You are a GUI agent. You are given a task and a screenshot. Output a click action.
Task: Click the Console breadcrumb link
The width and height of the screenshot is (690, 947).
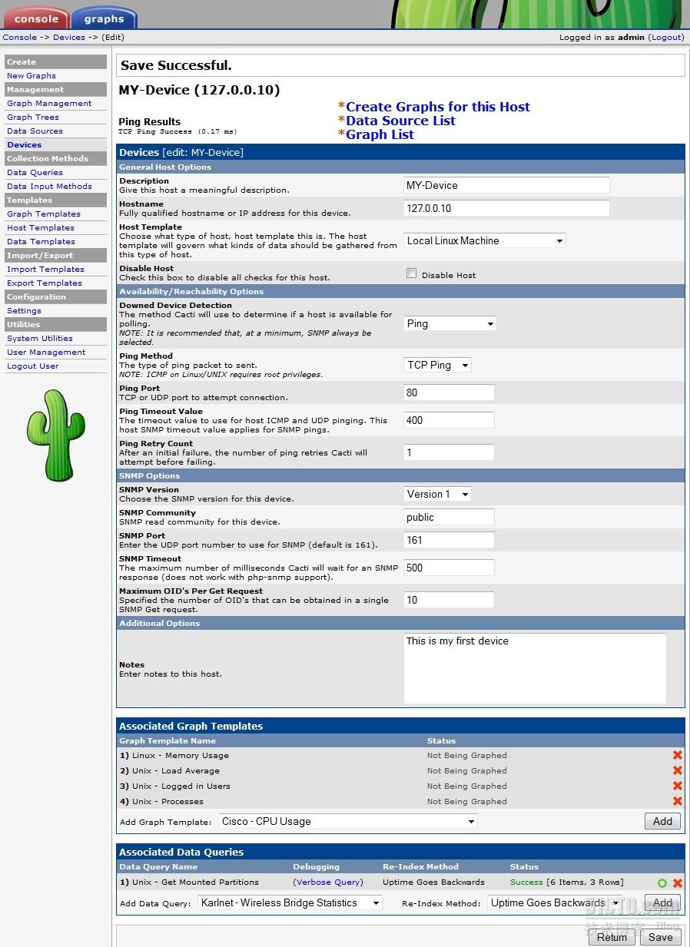click(20, 37)
